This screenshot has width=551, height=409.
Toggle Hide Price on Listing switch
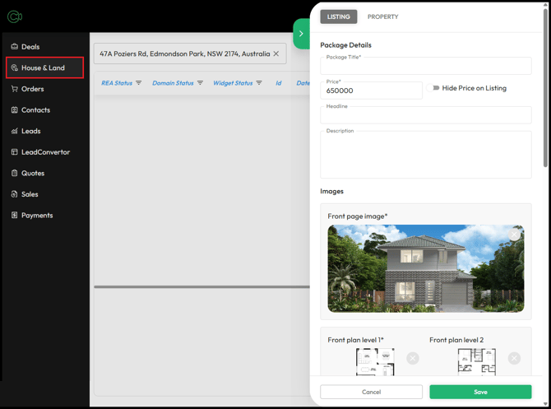pos(433,88)
